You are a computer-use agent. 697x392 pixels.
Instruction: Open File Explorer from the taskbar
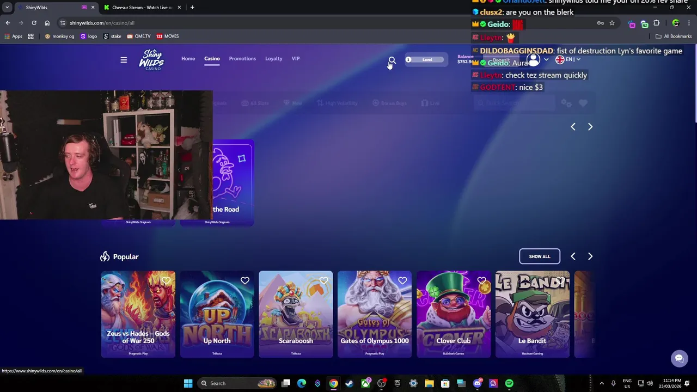point(429,383)
